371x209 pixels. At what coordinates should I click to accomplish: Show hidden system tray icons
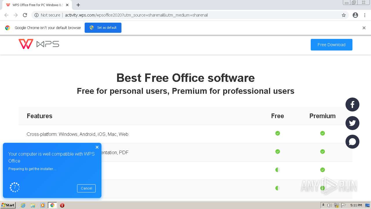323,205
